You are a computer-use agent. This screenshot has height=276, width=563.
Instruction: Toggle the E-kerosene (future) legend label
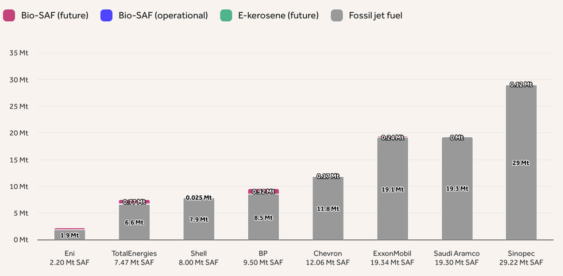pos(277,15)
